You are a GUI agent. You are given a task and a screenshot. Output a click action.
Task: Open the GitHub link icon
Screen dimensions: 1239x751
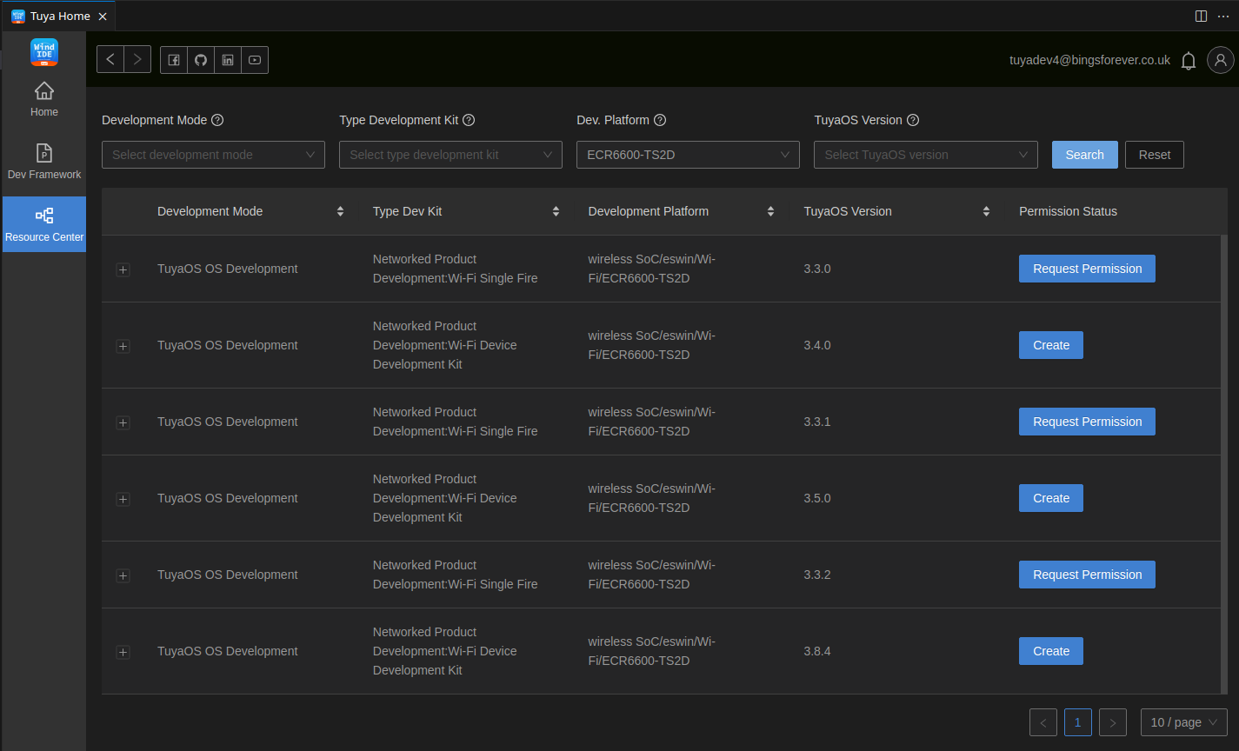coord(201,60)
